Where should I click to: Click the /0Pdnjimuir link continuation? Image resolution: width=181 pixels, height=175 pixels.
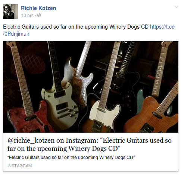pyautogui.click(x=16, y=34)
